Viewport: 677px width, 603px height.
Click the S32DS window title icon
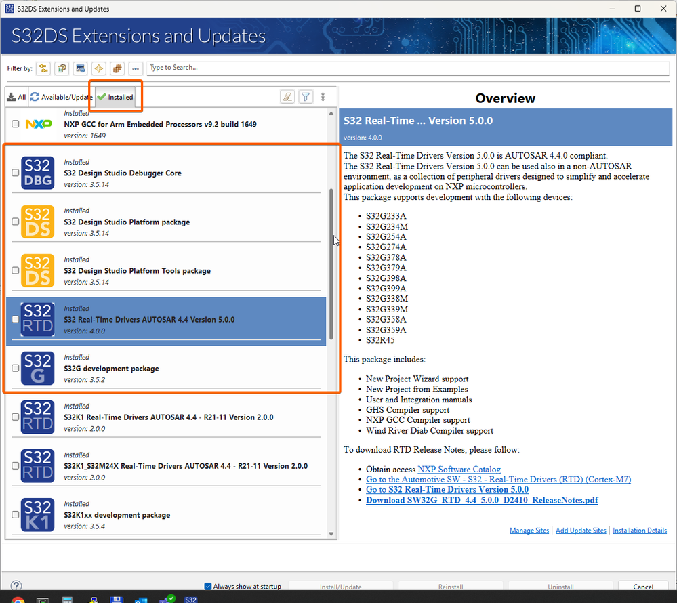pos(9,9)
